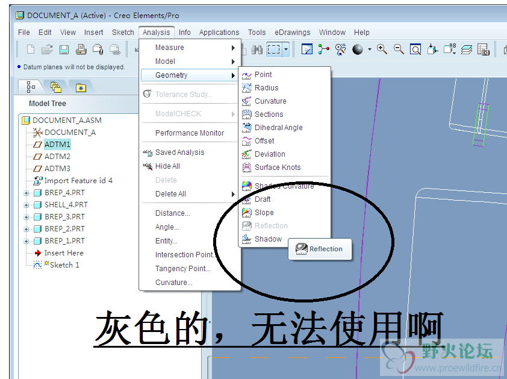Viewport: 507px width, 379px height.
Task: Click the New file toolbar icon
Action: point(31,49)
